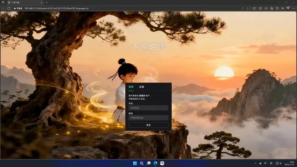297x167 pixels.
Task: Click the browser refresh icon
Action: coord(9,8)
